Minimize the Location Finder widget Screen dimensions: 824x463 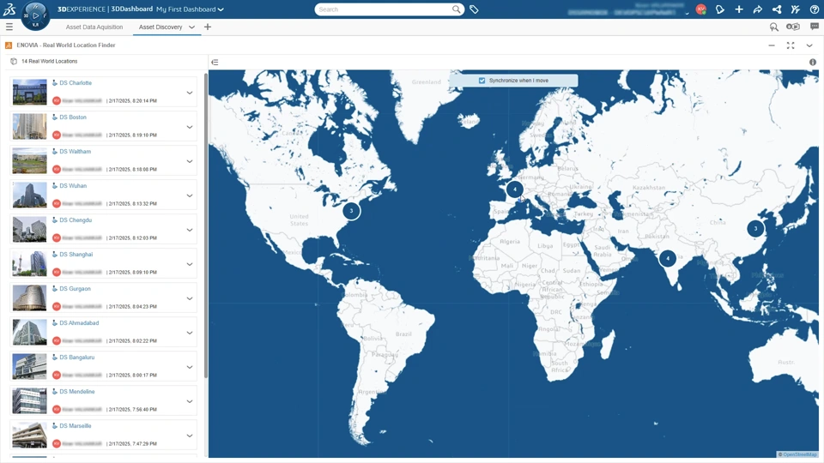(772, 45)
